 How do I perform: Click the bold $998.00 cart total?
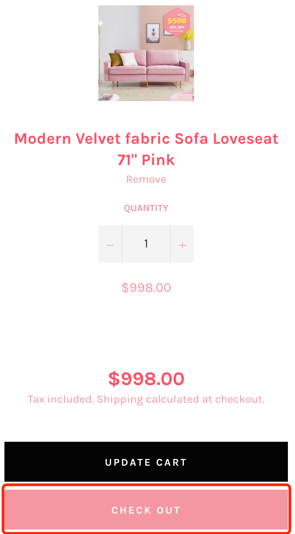[146, 379]
